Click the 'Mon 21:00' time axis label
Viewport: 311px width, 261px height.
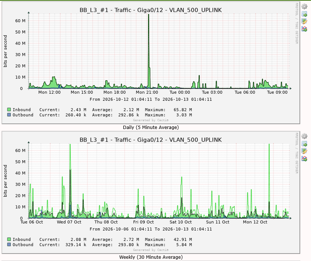[147, 92]
